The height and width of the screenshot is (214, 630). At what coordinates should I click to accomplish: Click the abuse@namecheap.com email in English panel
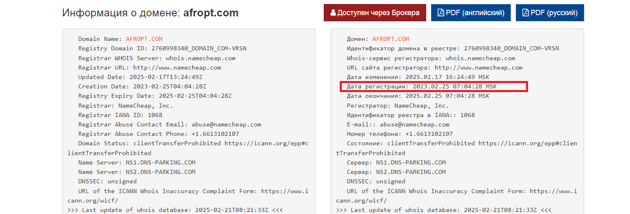(224, 124)
